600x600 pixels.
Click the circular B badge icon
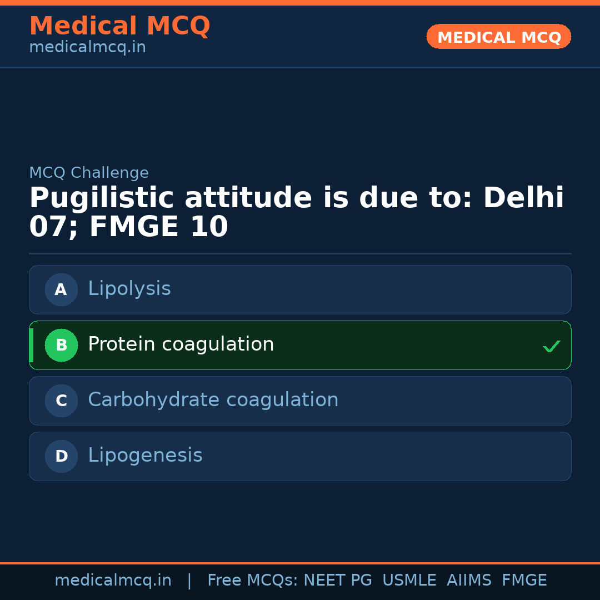(x=61, y=345)
